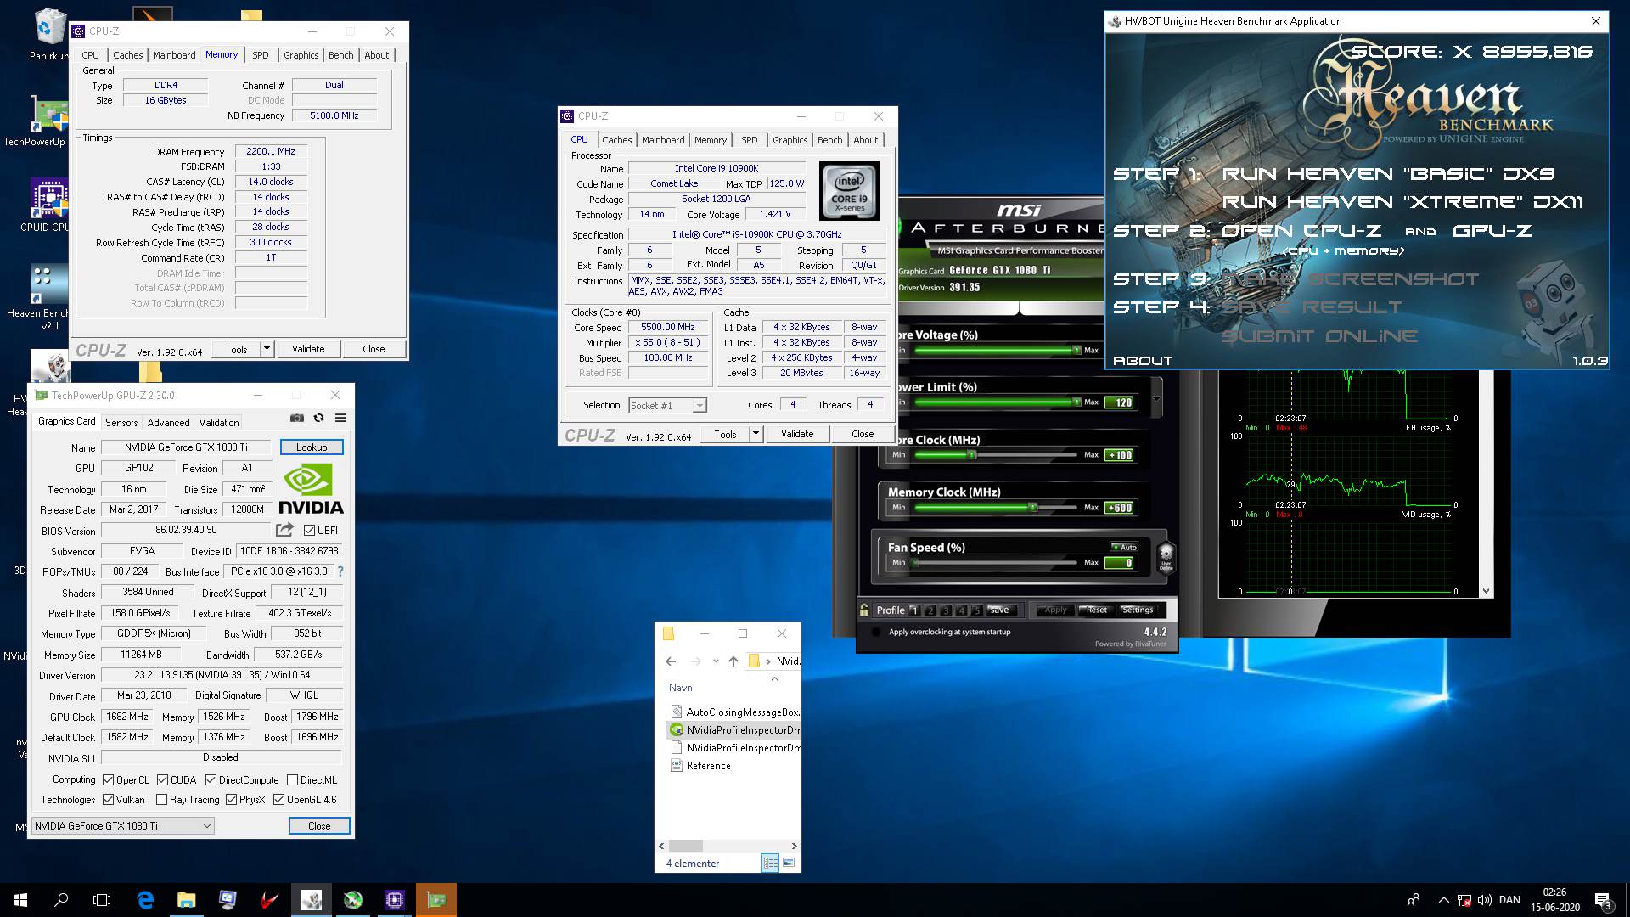The width and height of the screenshot is (1630, 917).
Task: Toggle the OpenGL 4.6 checkbox
Action: [x=278, y=800]
